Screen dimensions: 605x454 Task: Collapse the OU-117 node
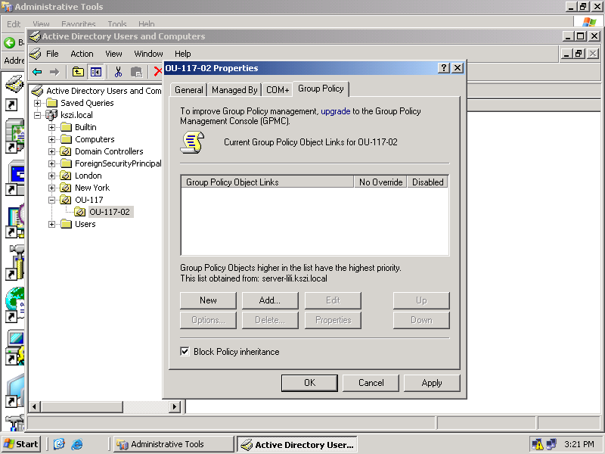click(51, 200)
